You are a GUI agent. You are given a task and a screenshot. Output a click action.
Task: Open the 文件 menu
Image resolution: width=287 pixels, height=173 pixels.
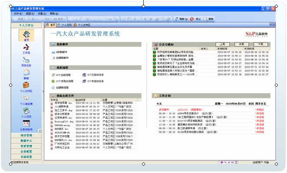[18, 14]
